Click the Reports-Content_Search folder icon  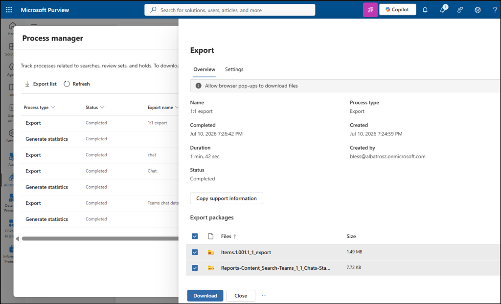click(211, 268)
